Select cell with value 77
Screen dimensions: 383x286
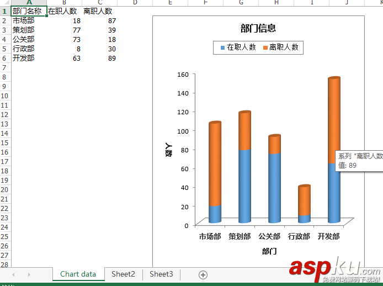(64, 30)
